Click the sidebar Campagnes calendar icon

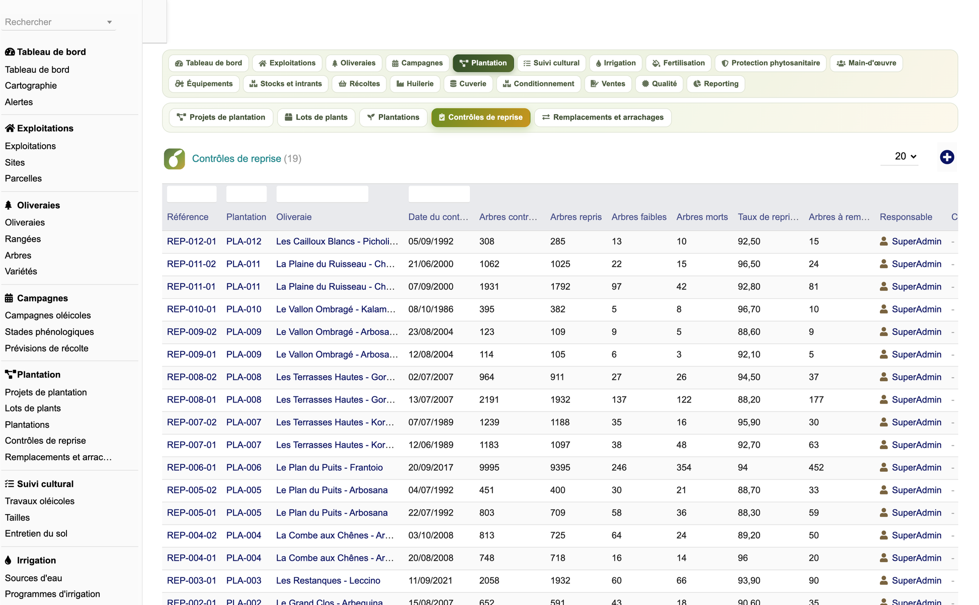point(9,298)
